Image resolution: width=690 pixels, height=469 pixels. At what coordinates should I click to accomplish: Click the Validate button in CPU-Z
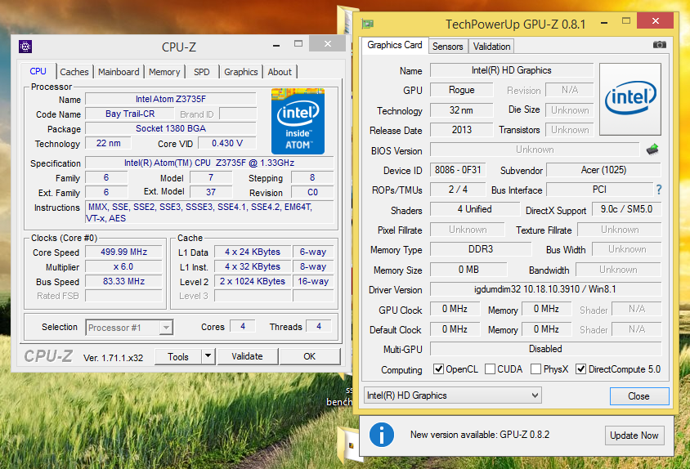click(x=248, y=356)
